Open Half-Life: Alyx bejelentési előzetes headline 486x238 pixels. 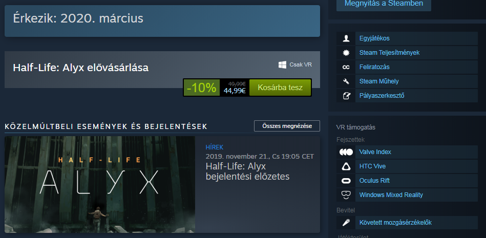click(x=247, y=171)
